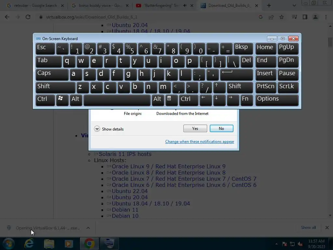Open the Debian 11 download link
Viewport: 333px width, 250px height.
pos(125,210)
